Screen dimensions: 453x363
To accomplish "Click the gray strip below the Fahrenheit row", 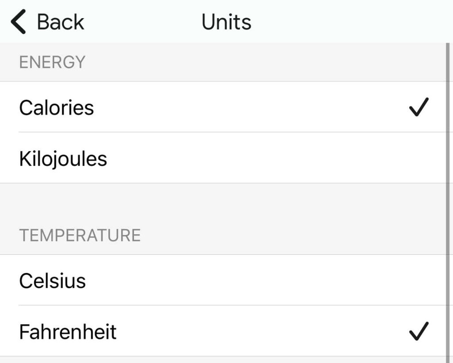I will click(x=221, y=360).
